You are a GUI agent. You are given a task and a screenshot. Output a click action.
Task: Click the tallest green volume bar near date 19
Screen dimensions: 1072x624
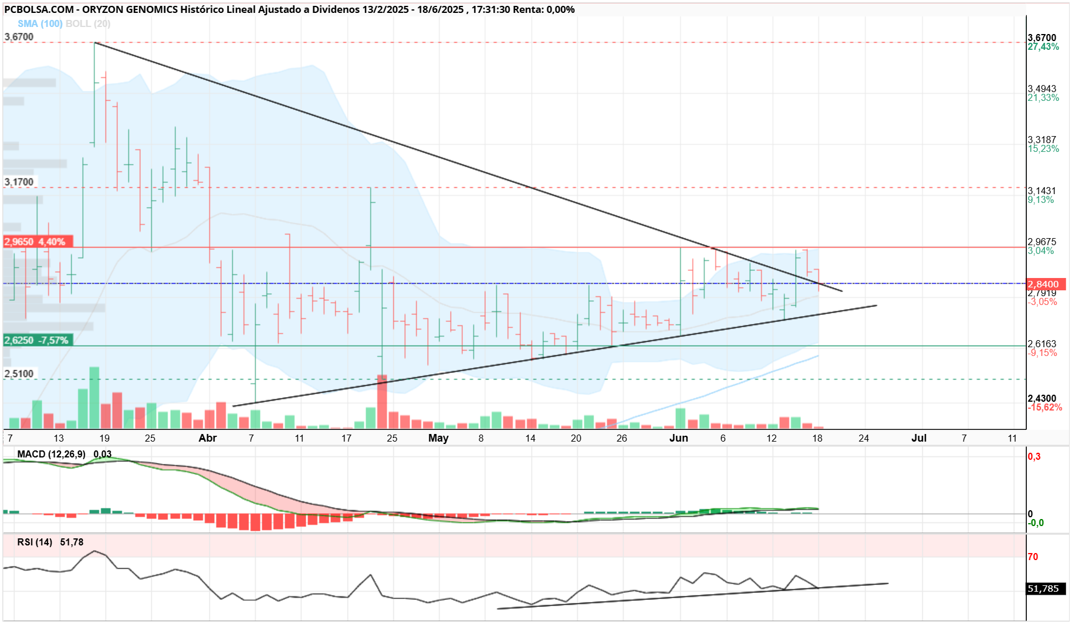pyautogui.click(x=94, y=398)
